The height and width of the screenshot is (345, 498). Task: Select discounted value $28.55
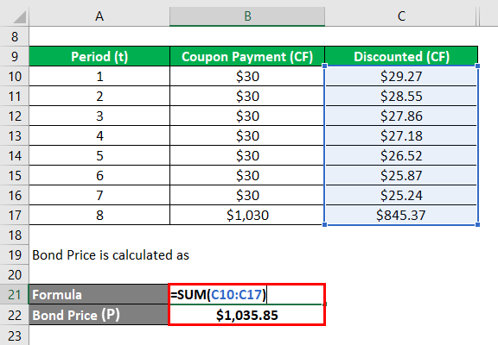point(401,97)
